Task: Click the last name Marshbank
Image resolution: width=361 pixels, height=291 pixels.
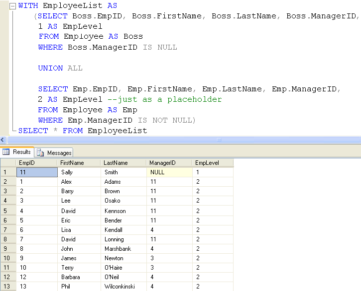Action: pos(118,248)
